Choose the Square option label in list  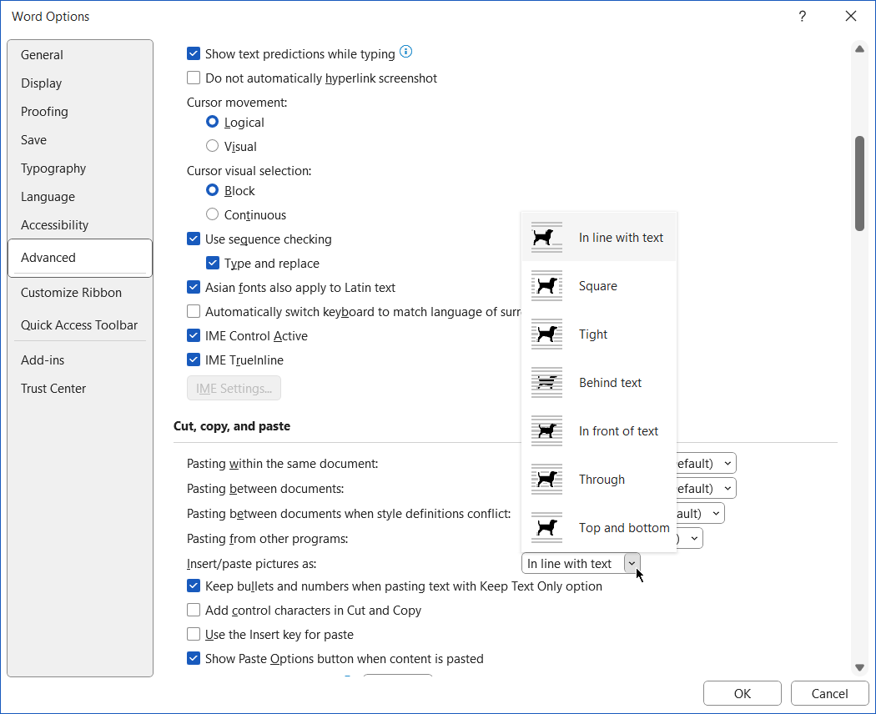point(598,286)
